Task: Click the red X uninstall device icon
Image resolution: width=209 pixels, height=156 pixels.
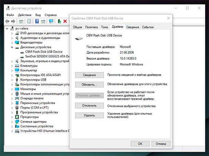Action: tap(65, 21)
